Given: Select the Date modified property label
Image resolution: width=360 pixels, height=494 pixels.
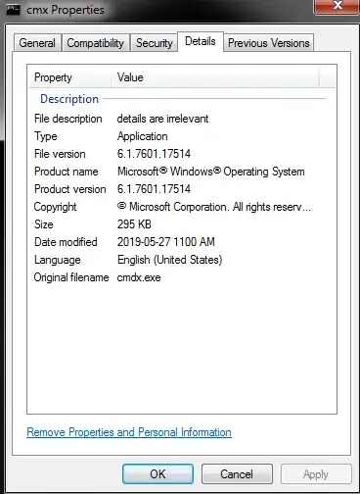Looking at the screenshot, I should tap(66, 242).
